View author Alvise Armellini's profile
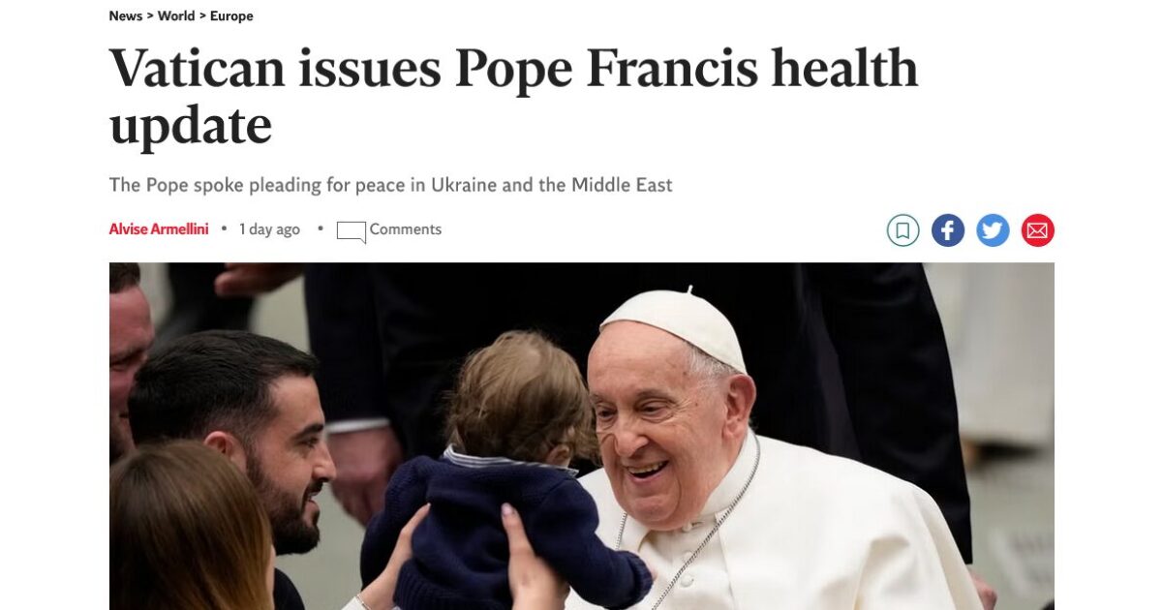Screen dimensions: 1162x610 [159, 229]
